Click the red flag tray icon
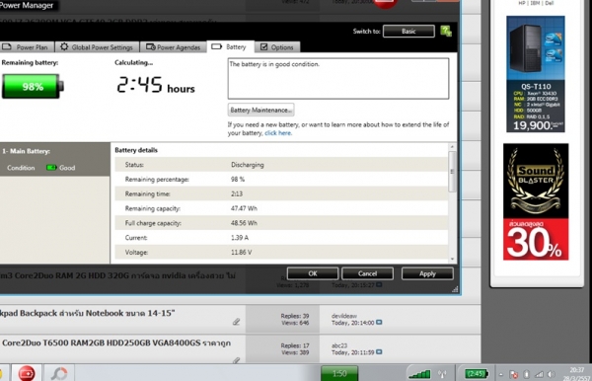 pos(513,374)
